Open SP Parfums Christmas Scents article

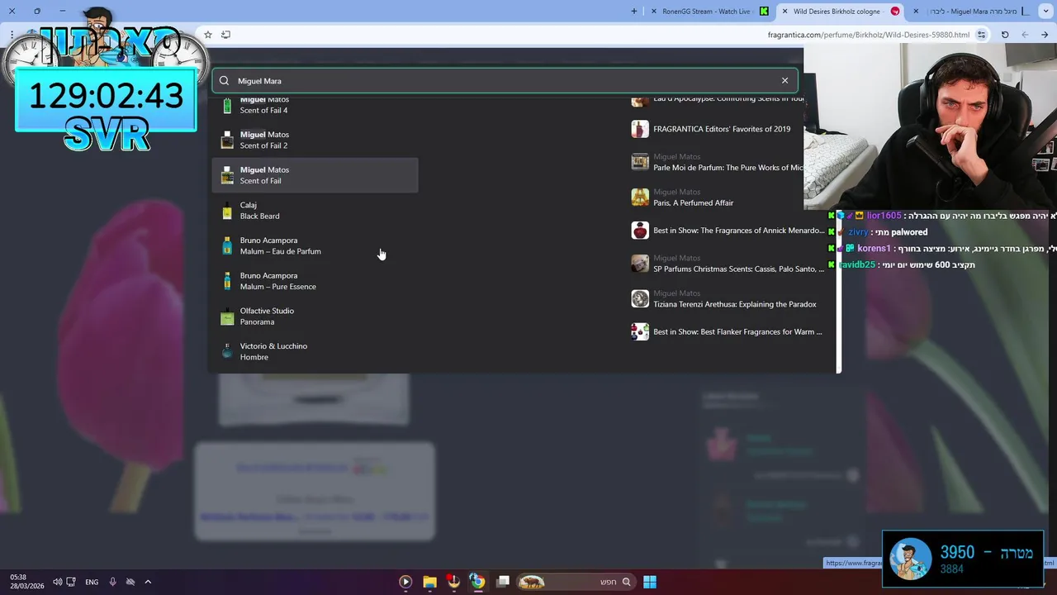click(x=729, y=264)
